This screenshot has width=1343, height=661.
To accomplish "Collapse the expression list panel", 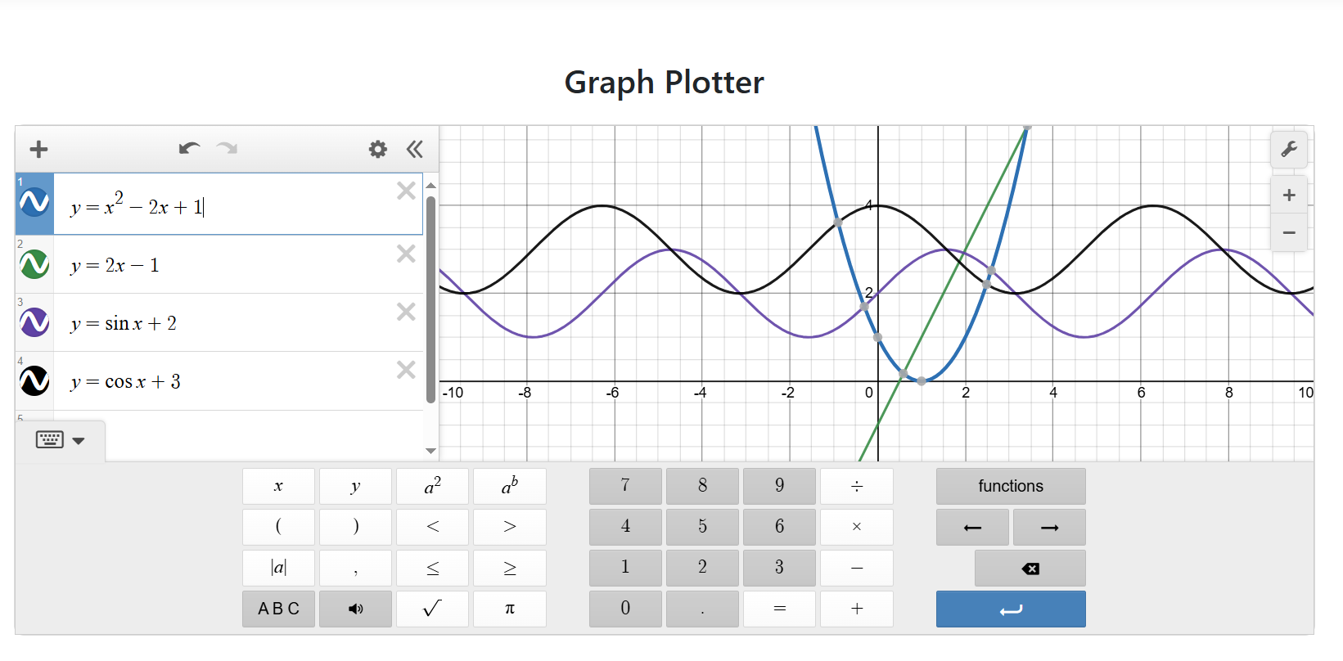I will tap(415, 149).
